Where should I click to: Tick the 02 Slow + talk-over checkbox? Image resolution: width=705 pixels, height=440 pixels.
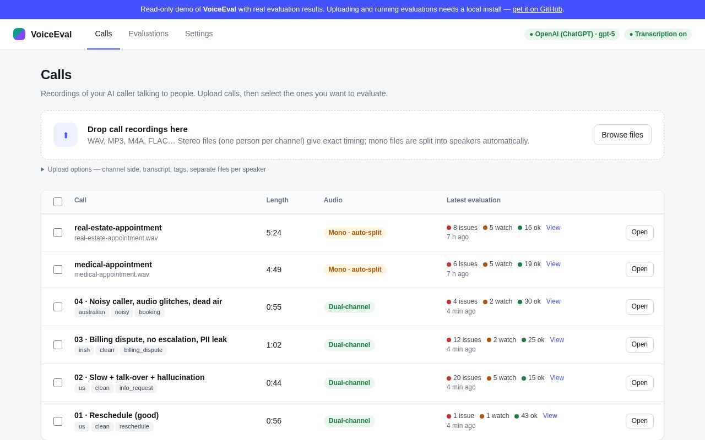coord(58,383)
